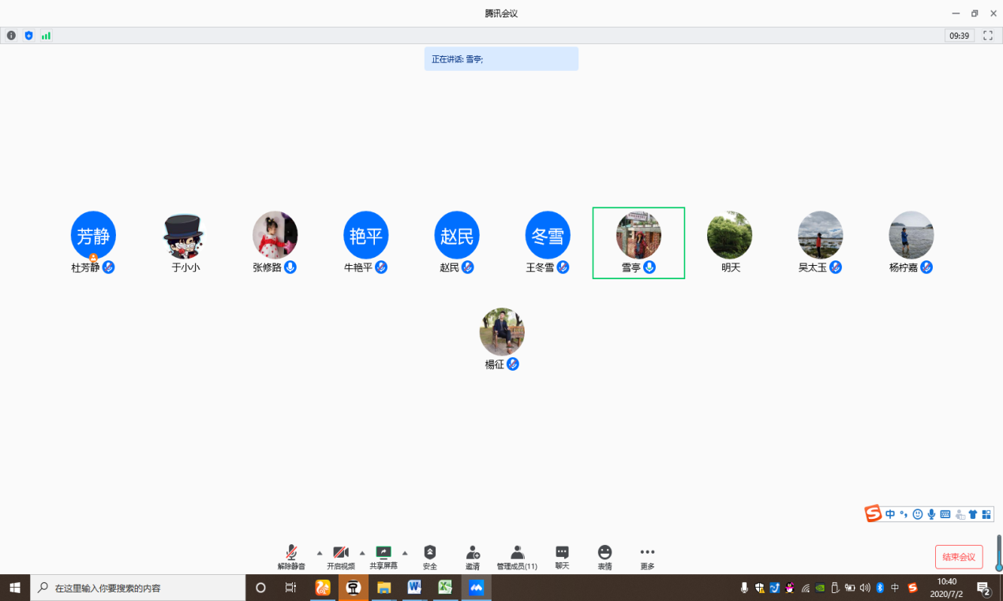Screen dimensions: 1003x601
Task: Open Sogou toolbox grid icon
Action: point(986,514)
